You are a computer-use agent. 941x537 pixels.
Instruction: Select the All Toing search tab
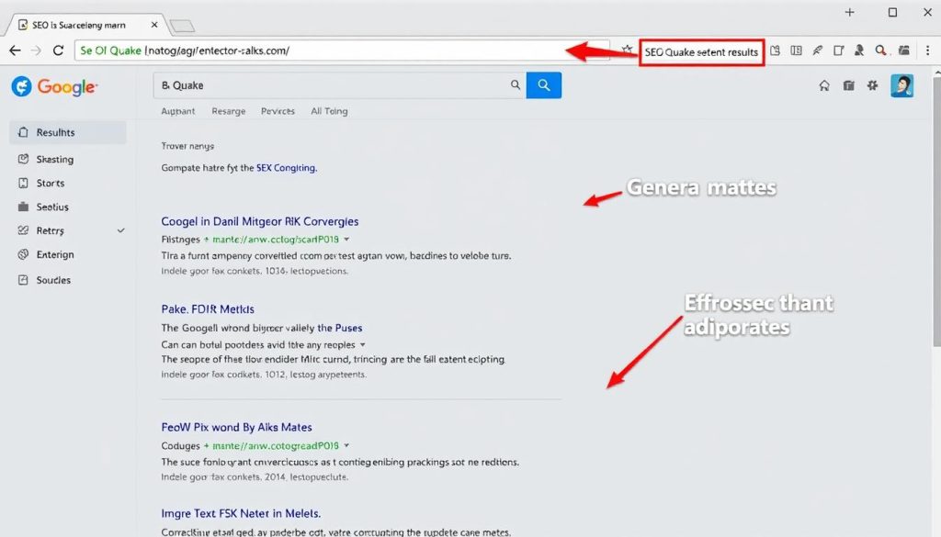point(329,111)
